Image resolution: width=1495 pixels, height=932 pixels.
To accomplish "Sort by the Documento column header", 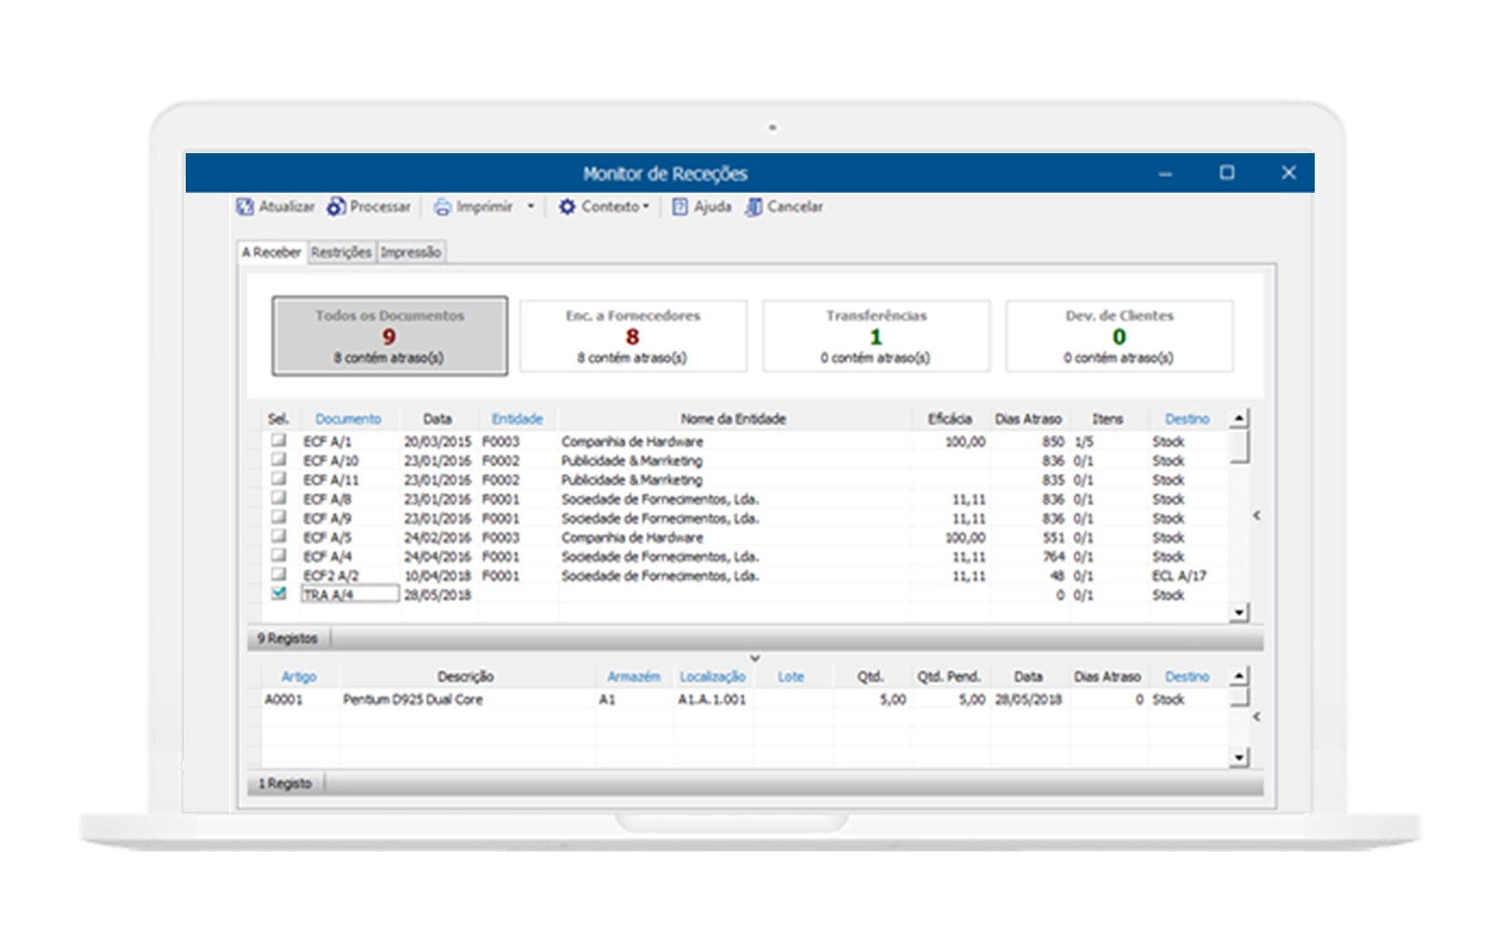I will pos(348,418).
